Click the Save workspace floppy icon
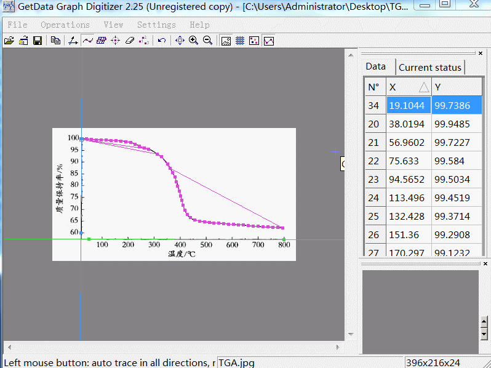This screenshot has height=368, width=491. click(38, 41)
